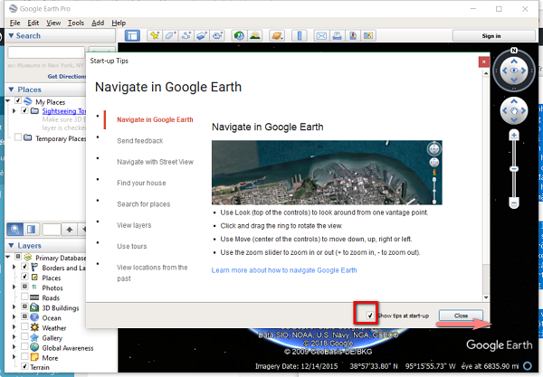Record a tour using the toolbar icon

pyautogui.click(x=217, y=35)
